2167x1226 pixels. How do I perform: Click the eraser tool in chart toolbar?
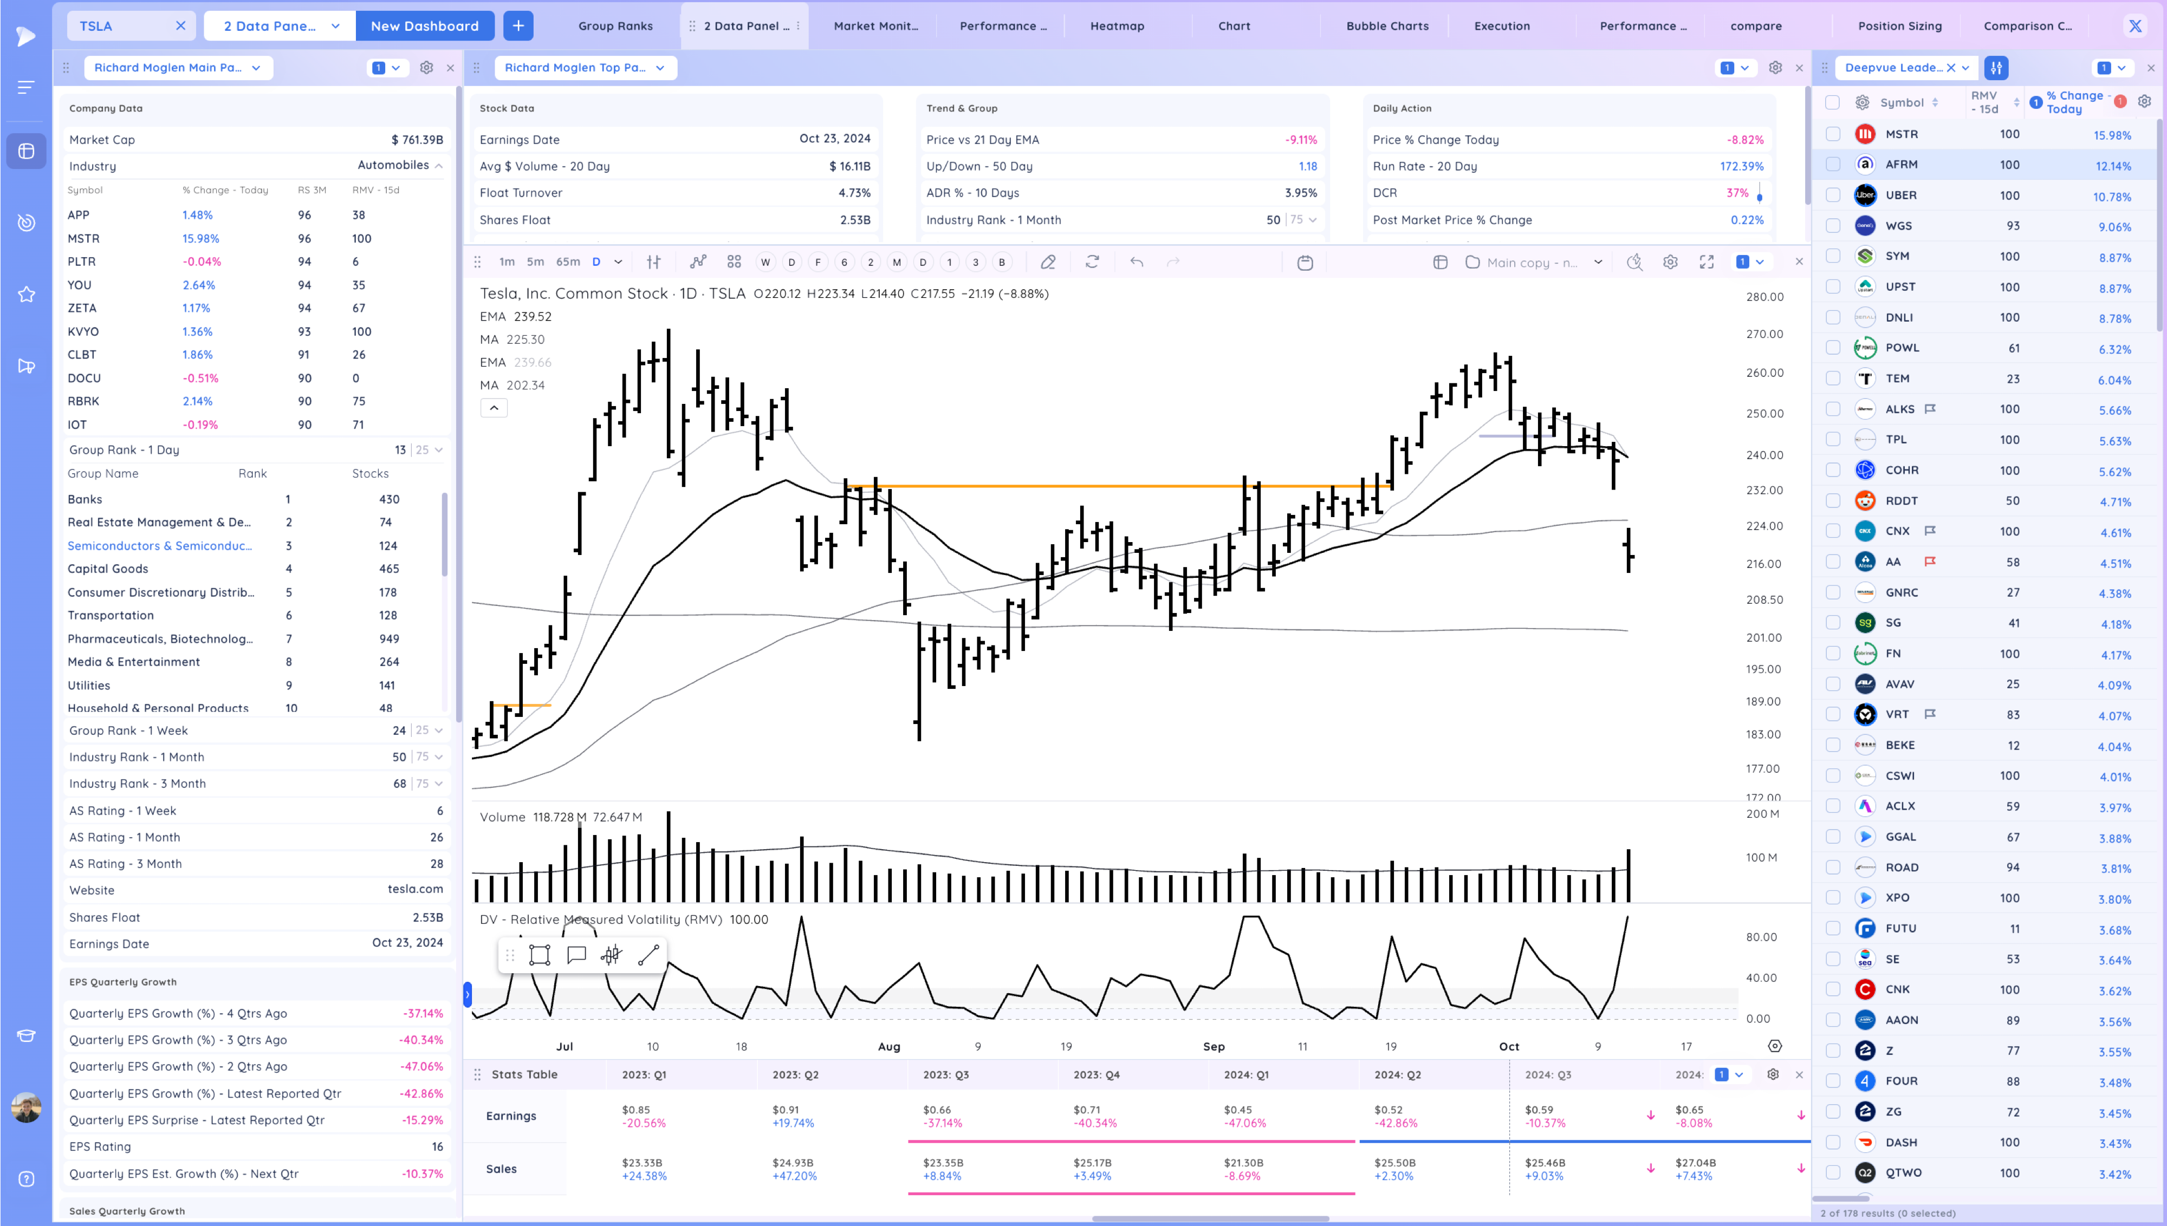1048,262
